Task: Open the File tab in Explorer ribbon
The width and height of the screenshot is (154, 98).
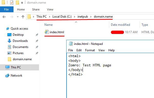Action: point(6,9)
